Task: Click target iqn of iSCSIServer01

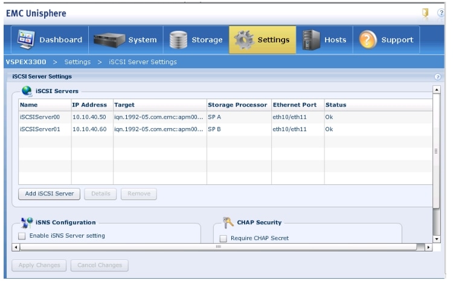Action: point(159,129)
